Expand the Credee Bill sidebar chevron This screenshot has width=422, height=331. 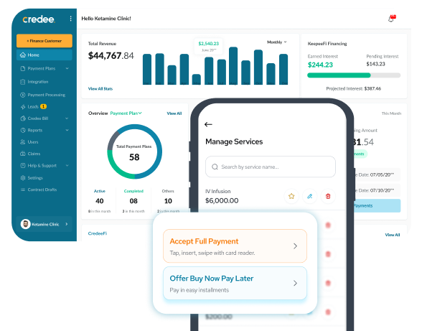[x=67, y=118]
